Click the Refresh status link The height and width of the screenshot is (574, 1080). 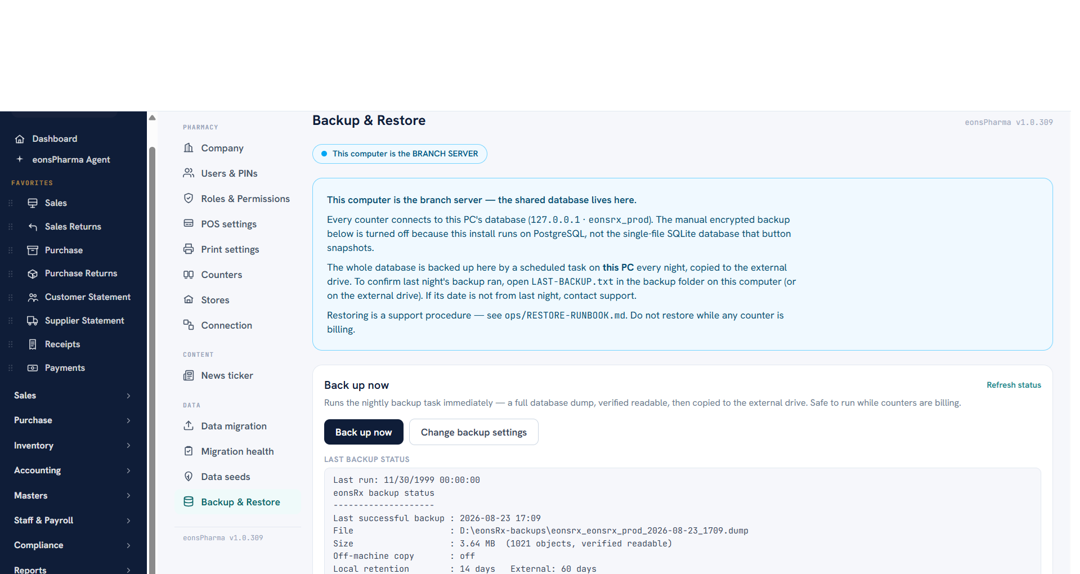(x=1014, y=385)
